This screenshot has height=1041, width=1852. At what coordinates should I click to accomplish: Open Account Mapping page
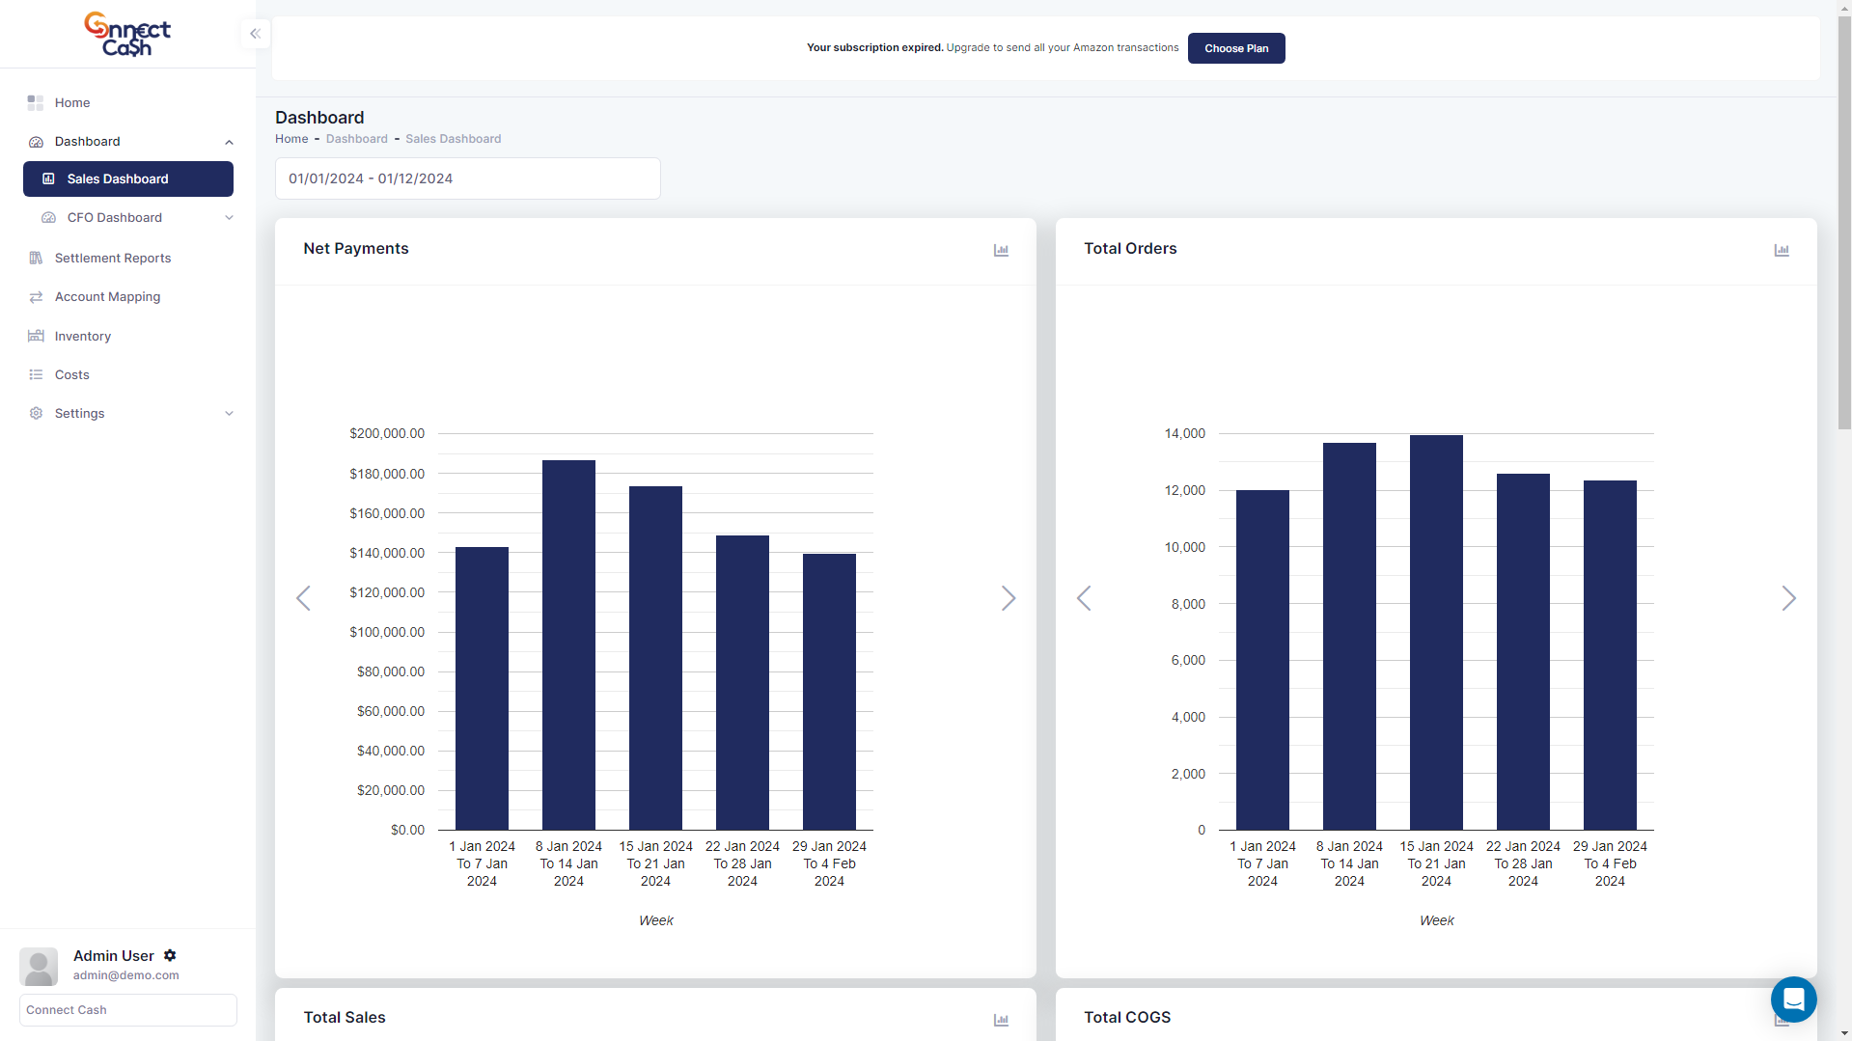tap(107, 297)
